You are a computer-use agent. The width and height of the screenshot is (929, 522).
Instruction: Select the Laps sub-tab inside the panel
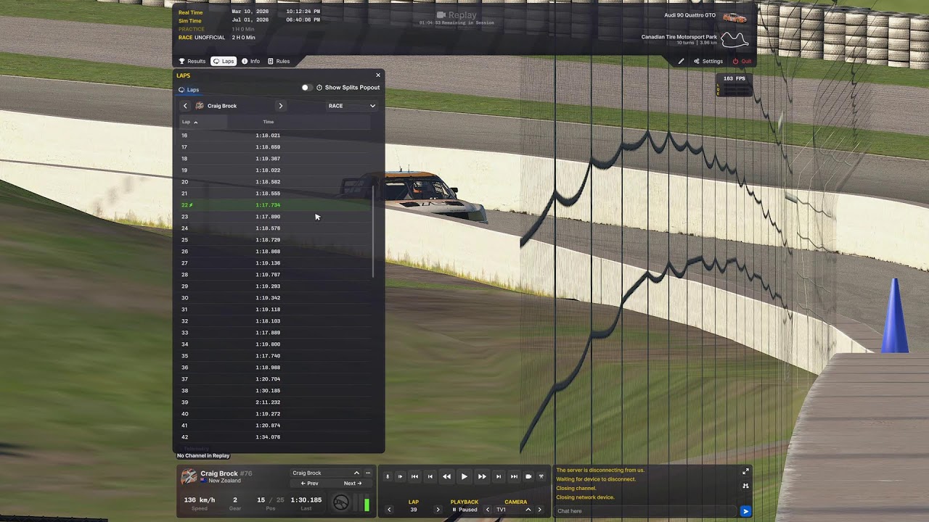[189, 90]
